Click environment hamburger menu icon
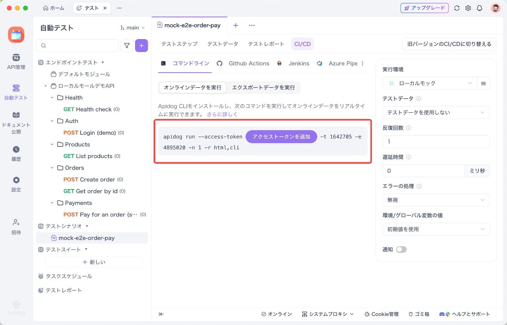This screenshot has height=325, width=507. click(483, 83)
